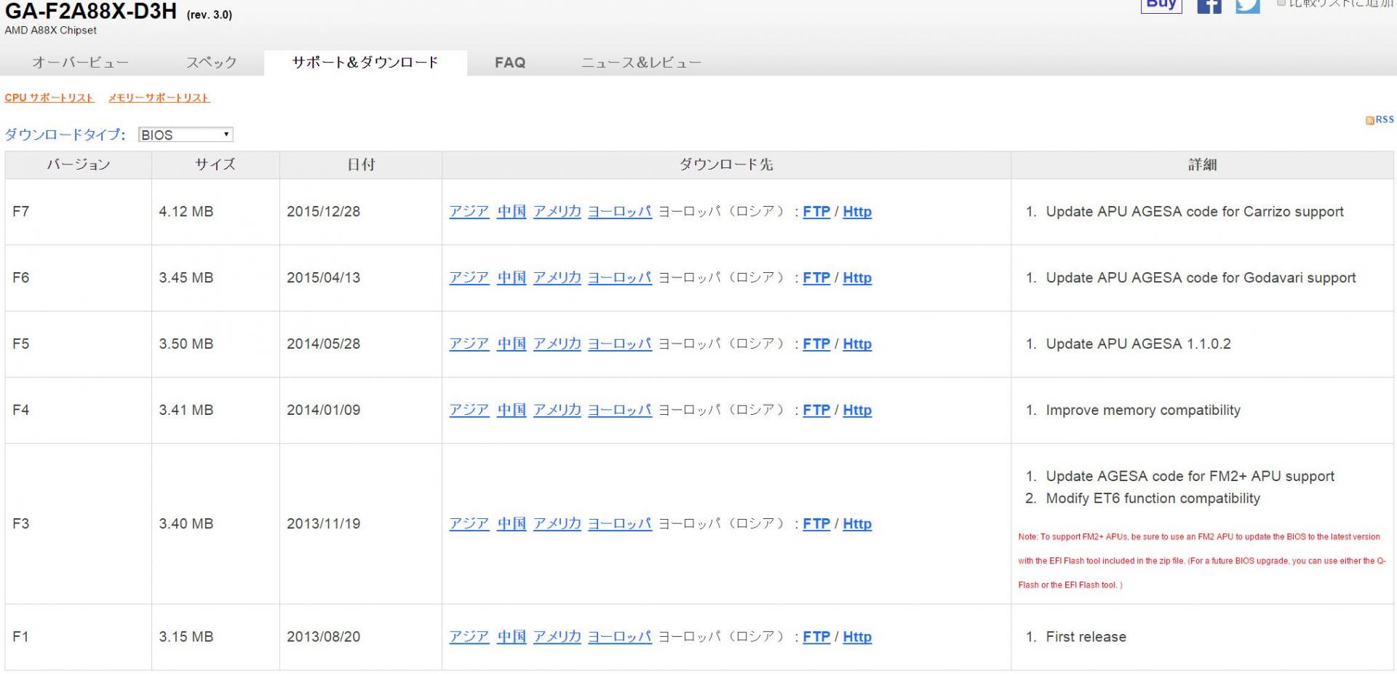The height and width of the screenshot is (674, 1397).
Task: Download F7 BIOS from 中国 server
Action: (x=512, y=212)
